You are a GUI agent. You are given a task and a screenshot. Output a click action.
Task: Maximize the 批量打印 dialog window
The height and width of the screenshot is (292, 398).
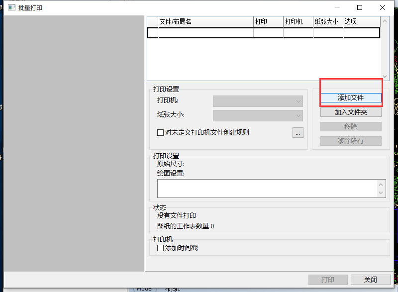[360, 7]
